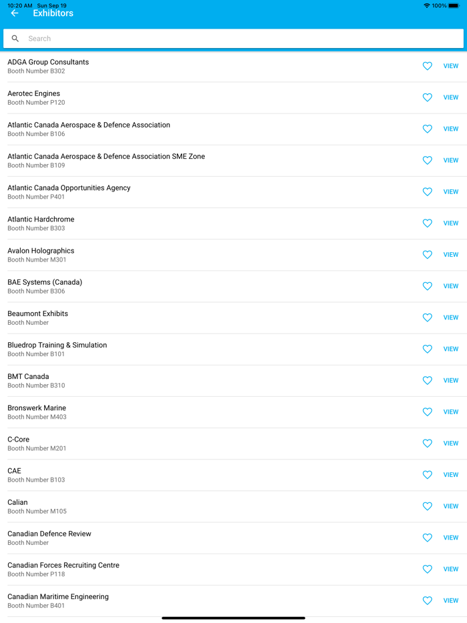Tap the heart next to Calian

click(x=428, y=506)
